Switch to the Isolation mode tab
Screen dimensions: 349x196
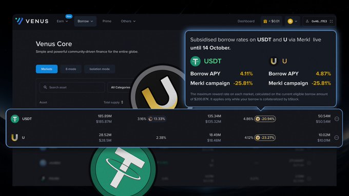click(x=100, y=69)
